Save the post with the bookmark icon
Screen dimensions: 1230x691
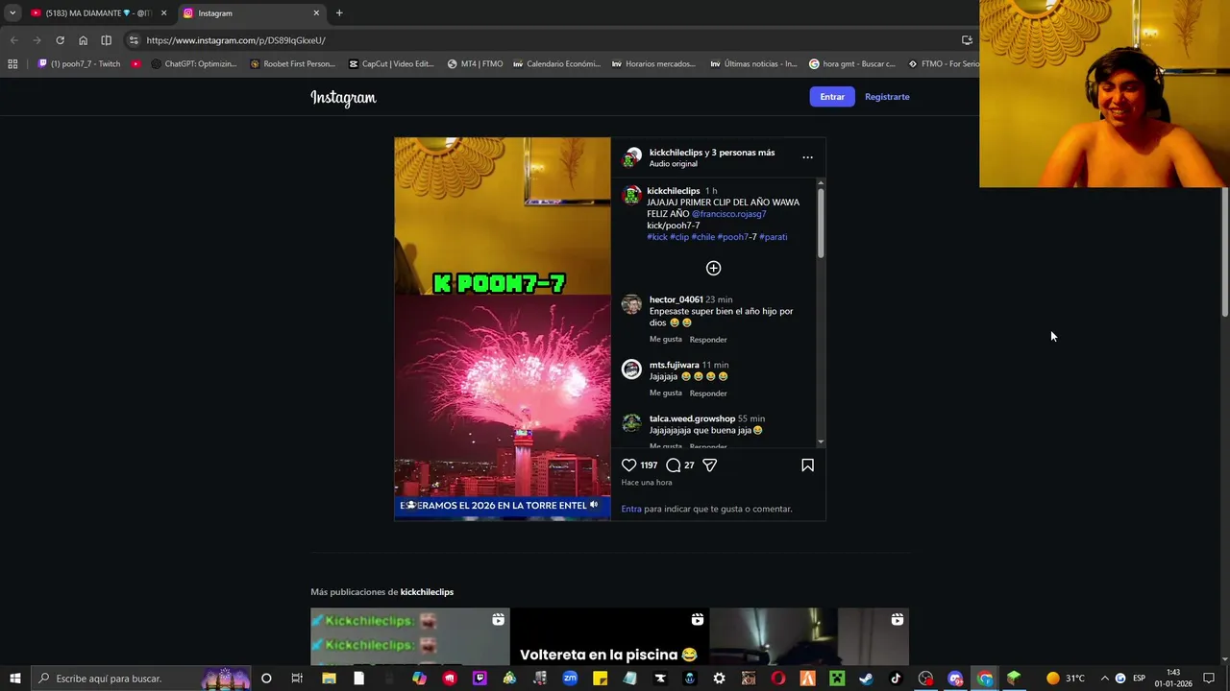807,465
